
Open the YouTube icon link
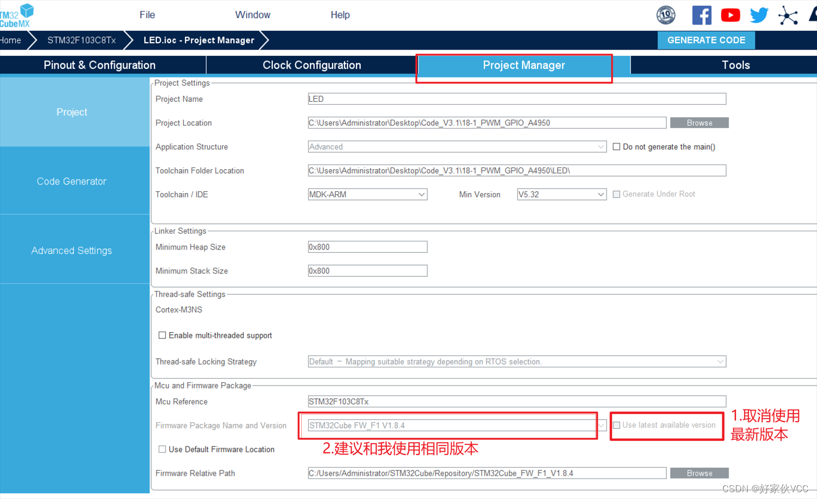pyautogui.click(x=730, y=15)
